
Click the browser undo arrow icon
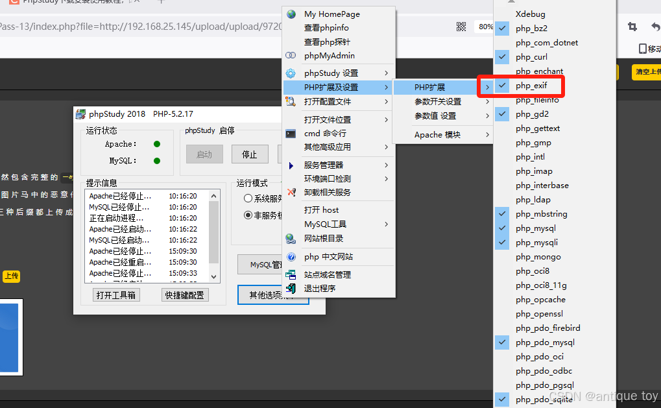click(655, 27)
